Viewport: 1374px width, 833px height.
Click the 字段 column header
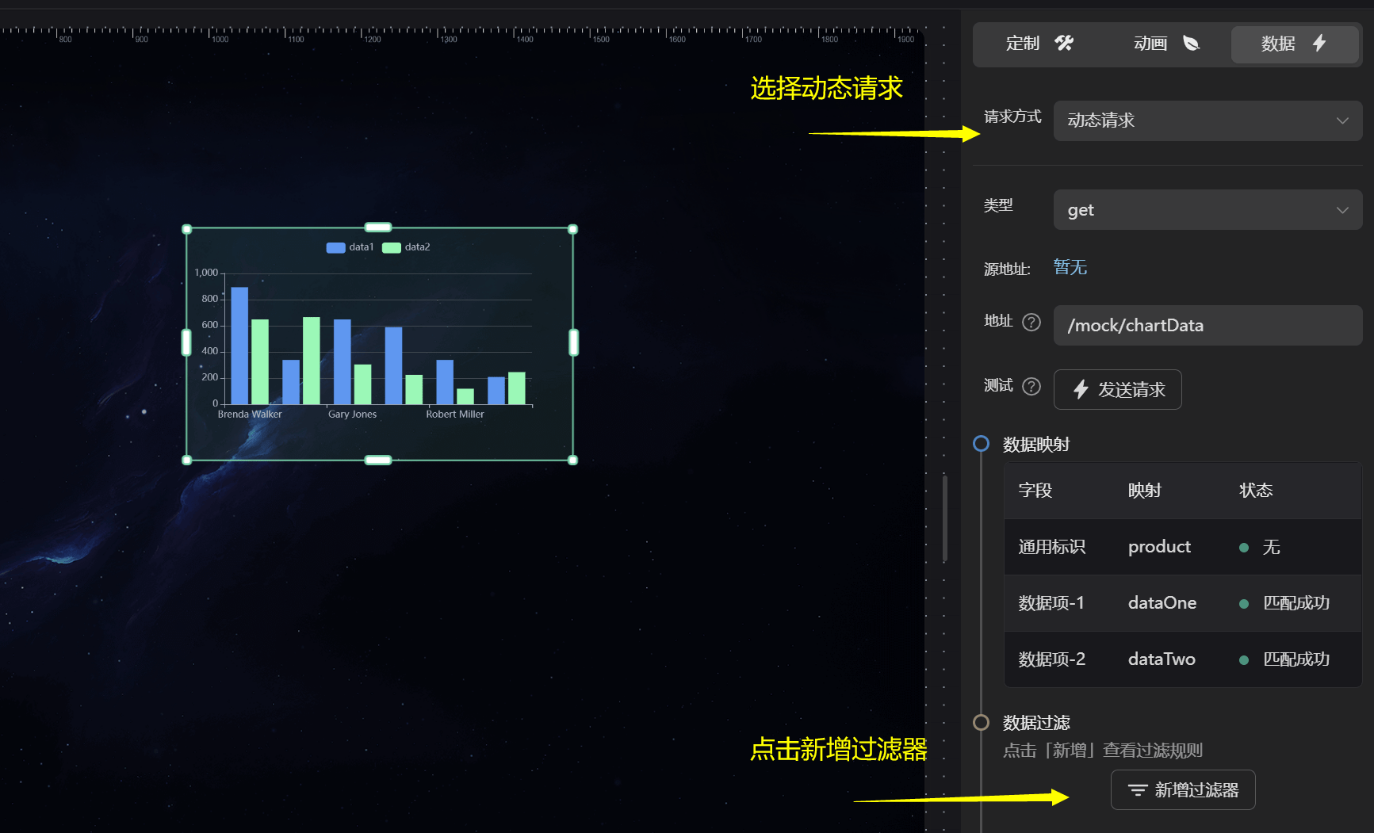point(1035,491)
